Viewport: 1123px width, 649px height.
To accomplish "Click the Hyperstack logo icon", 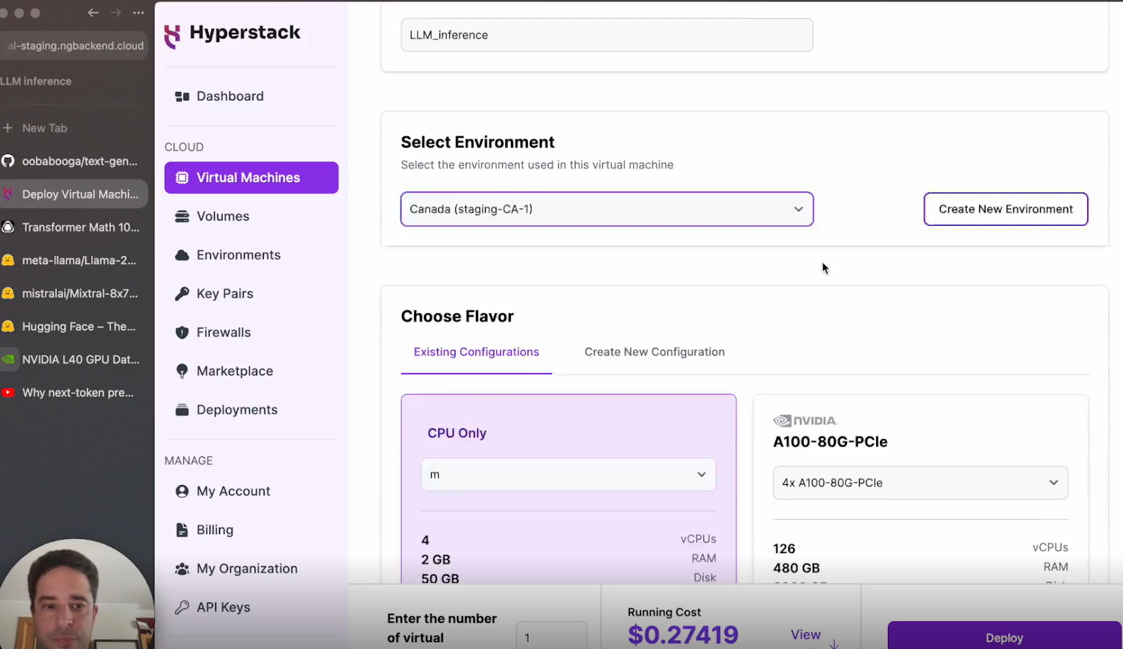I will coord(172,35).
